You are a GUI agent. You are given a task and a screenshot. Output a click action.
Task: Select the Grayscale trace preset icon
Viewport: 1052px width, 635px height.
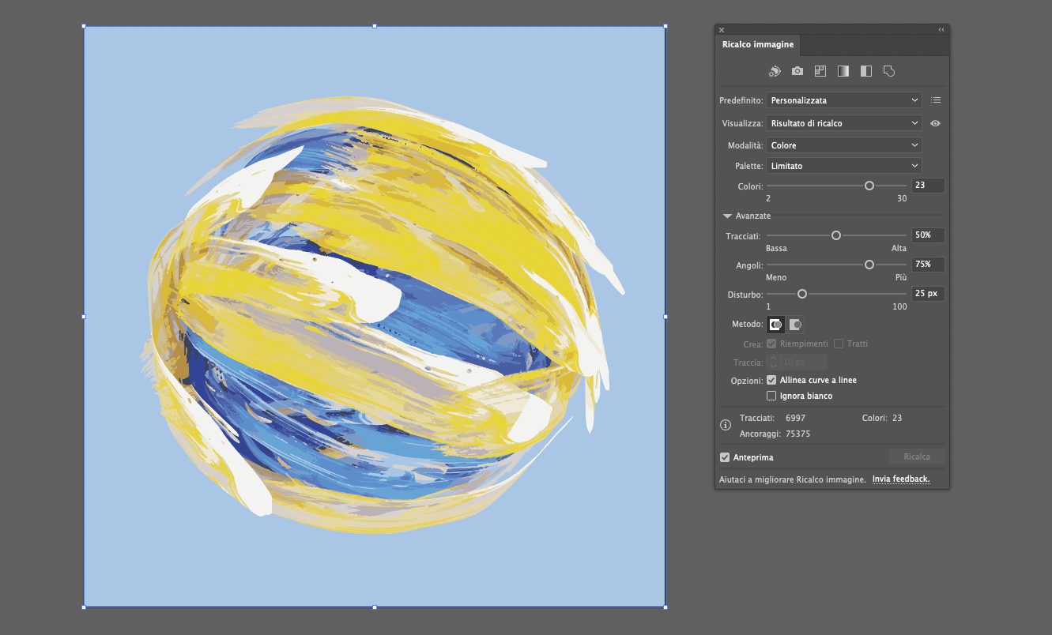[843, 70]
